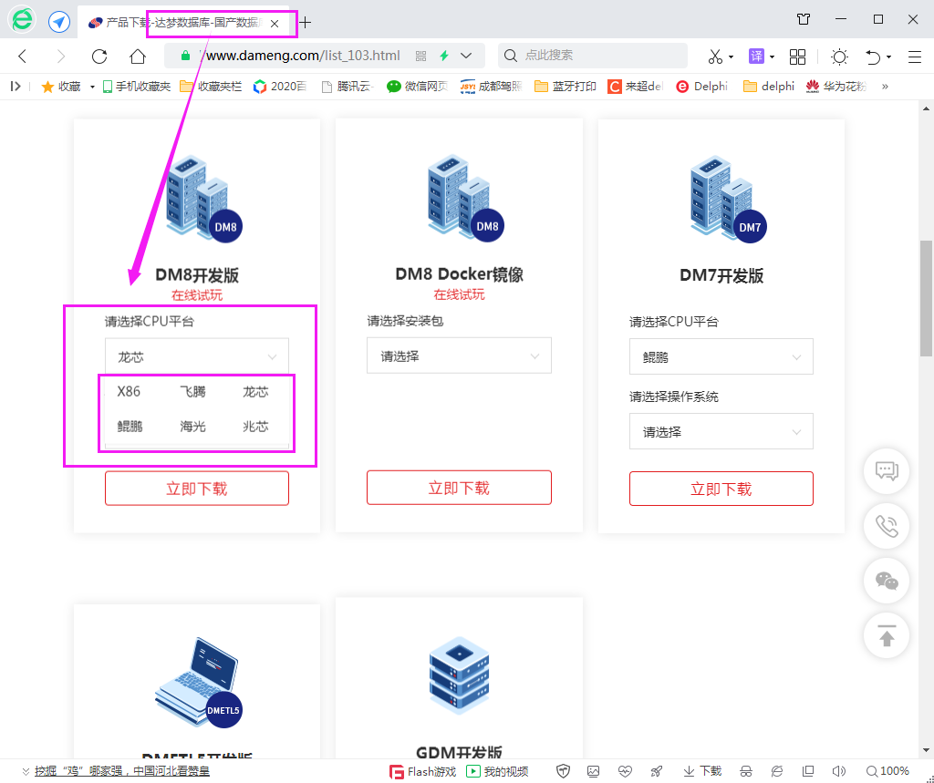This screenshot has width=934, height=783.
Task: Open the 腾讯云 bookmark
Action: (348, 87)
